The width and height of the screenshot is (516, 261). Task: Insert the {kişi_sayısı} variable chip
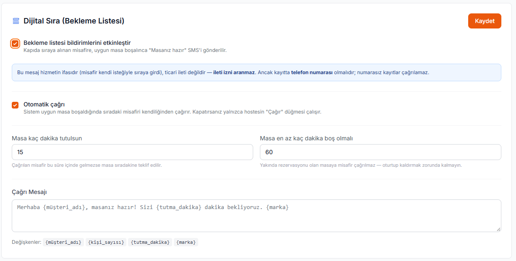[x=106, y=242]
